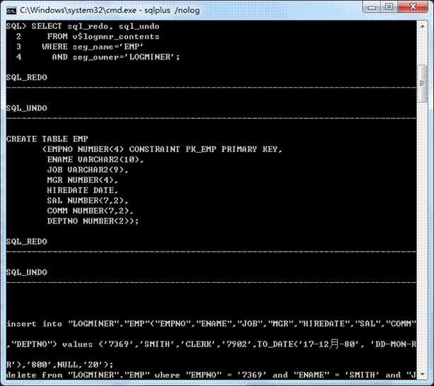Image resolution: width=434 pixels, height=386 pixels.
Task: Click the 'HIREDATE DATE,' line
Action: 83,190
